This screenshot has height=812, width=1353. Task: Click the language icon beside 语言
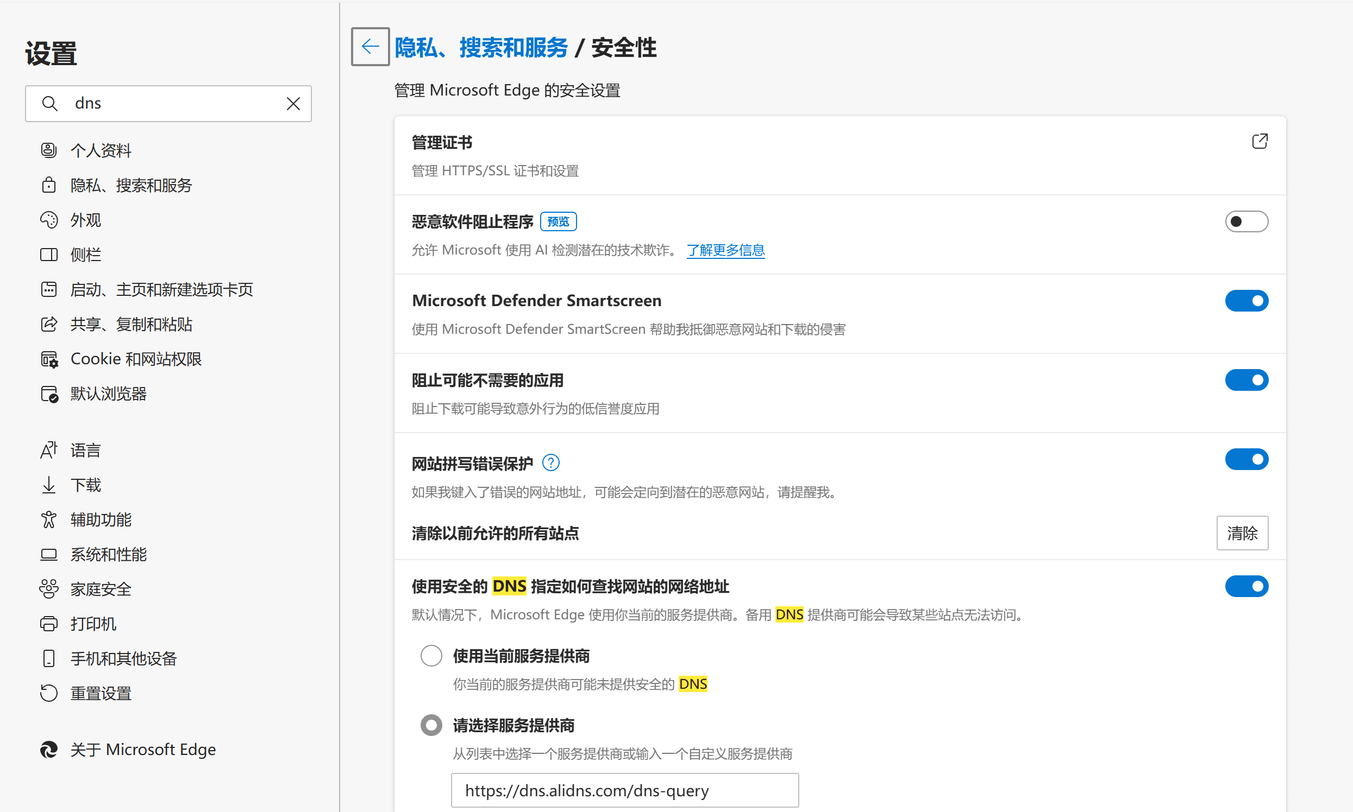coord(49,450)
